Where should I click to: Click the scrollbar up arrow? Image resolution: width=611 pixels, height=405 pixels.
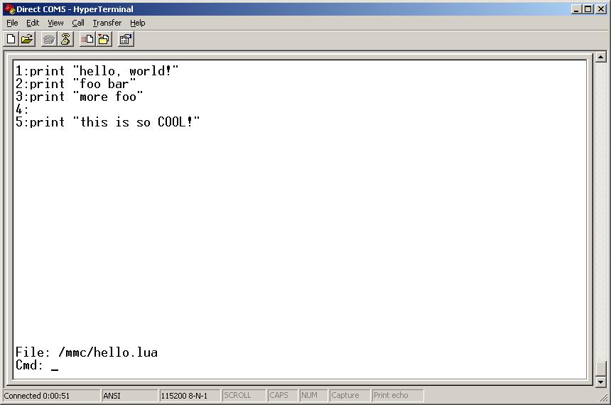tap(600, 58)
